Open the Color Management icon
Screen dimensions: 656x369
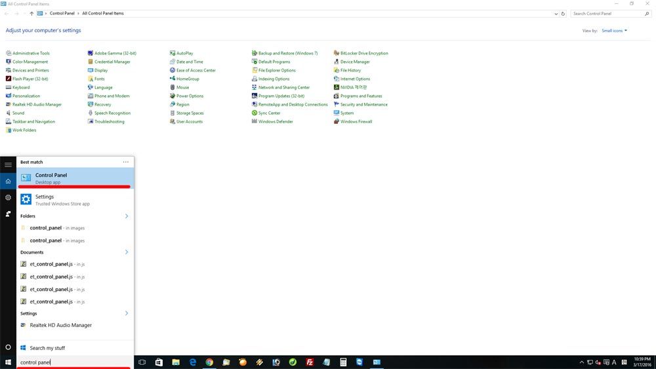click(9, 62)
